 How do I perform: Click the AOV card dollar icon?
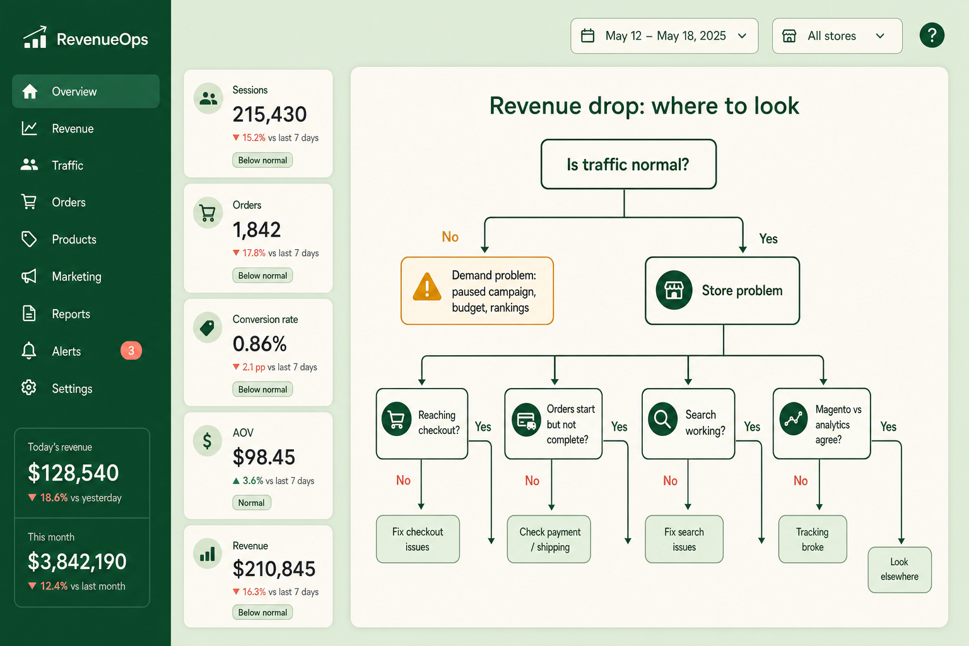point(208,441)
